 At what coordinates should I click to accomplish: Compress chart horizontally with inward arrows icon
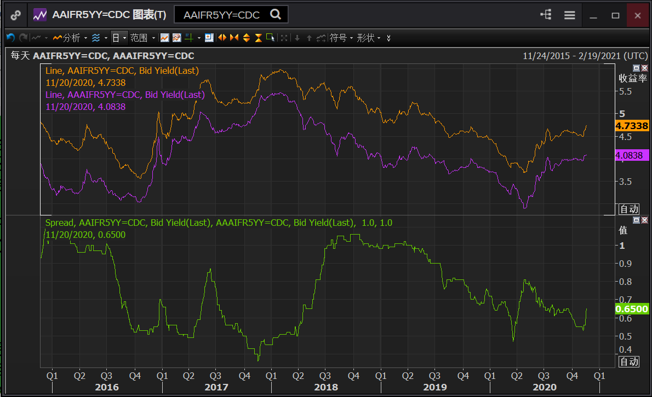[235, 38]
